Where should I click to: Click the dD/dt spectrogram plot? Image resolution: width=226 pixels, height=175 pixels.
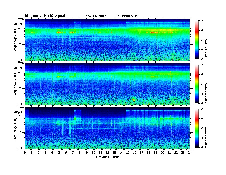pyautogui.click(x=107, y=84)
